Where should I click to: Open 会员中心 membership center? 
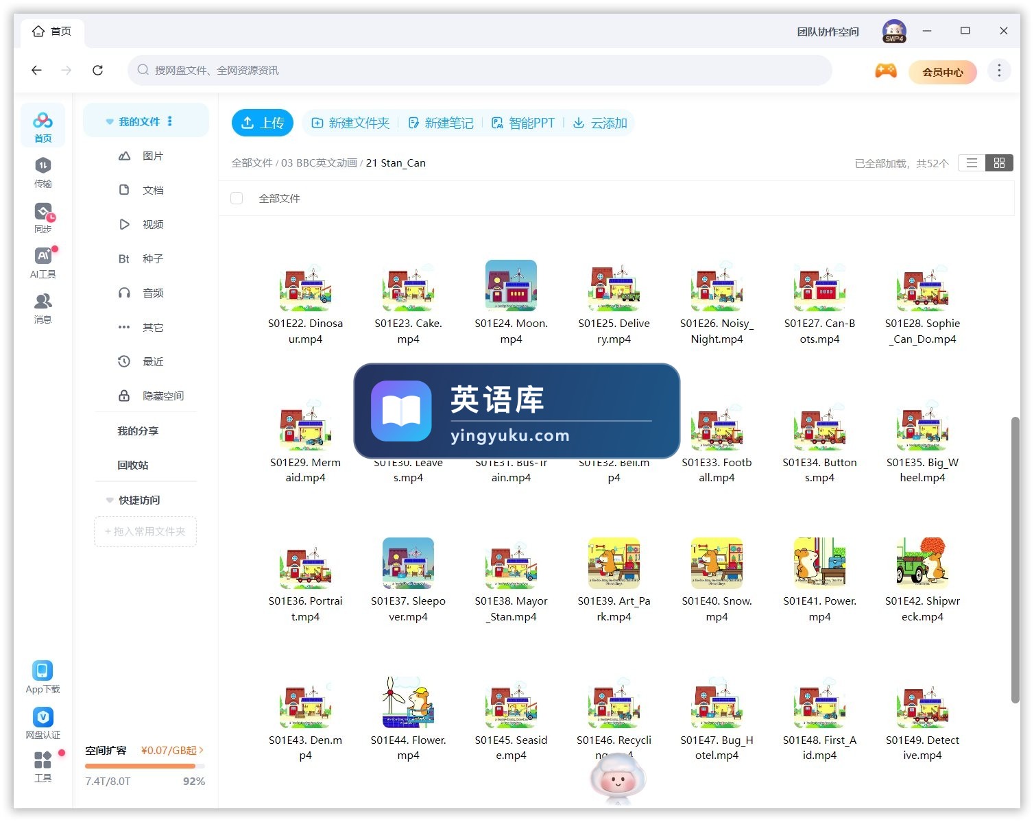click(943, 71)
